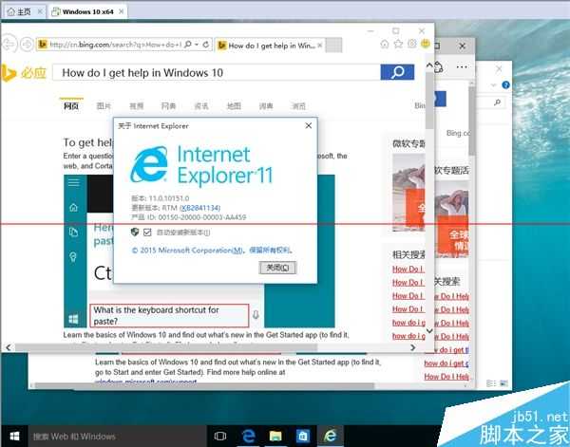The height and width of the screenshot is (447, 570).
Task: Click the 'What is the keyboard shortcut' box
Action: [x=169, y=315]
